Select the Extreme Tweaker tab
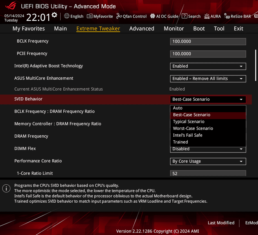 tap(98, 29)
